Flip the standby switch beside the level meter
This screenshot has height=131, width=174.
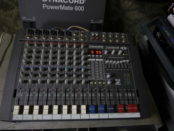pos(118,82)
